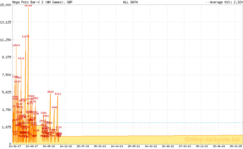The image size is (243, 149).
Task: Select the 2942 data label
Action: click(x=46, y=116)
